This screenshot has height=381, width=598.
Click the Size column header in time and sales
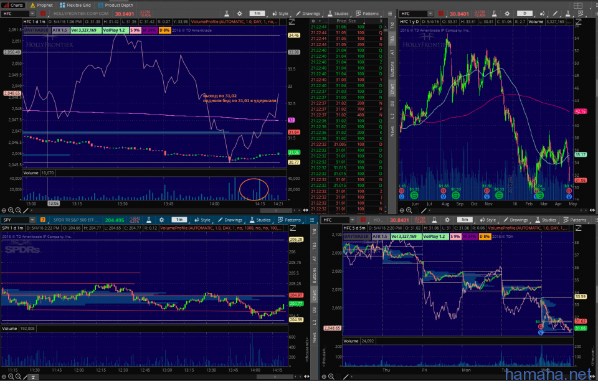pyautogui.click(x=352, y=21)
